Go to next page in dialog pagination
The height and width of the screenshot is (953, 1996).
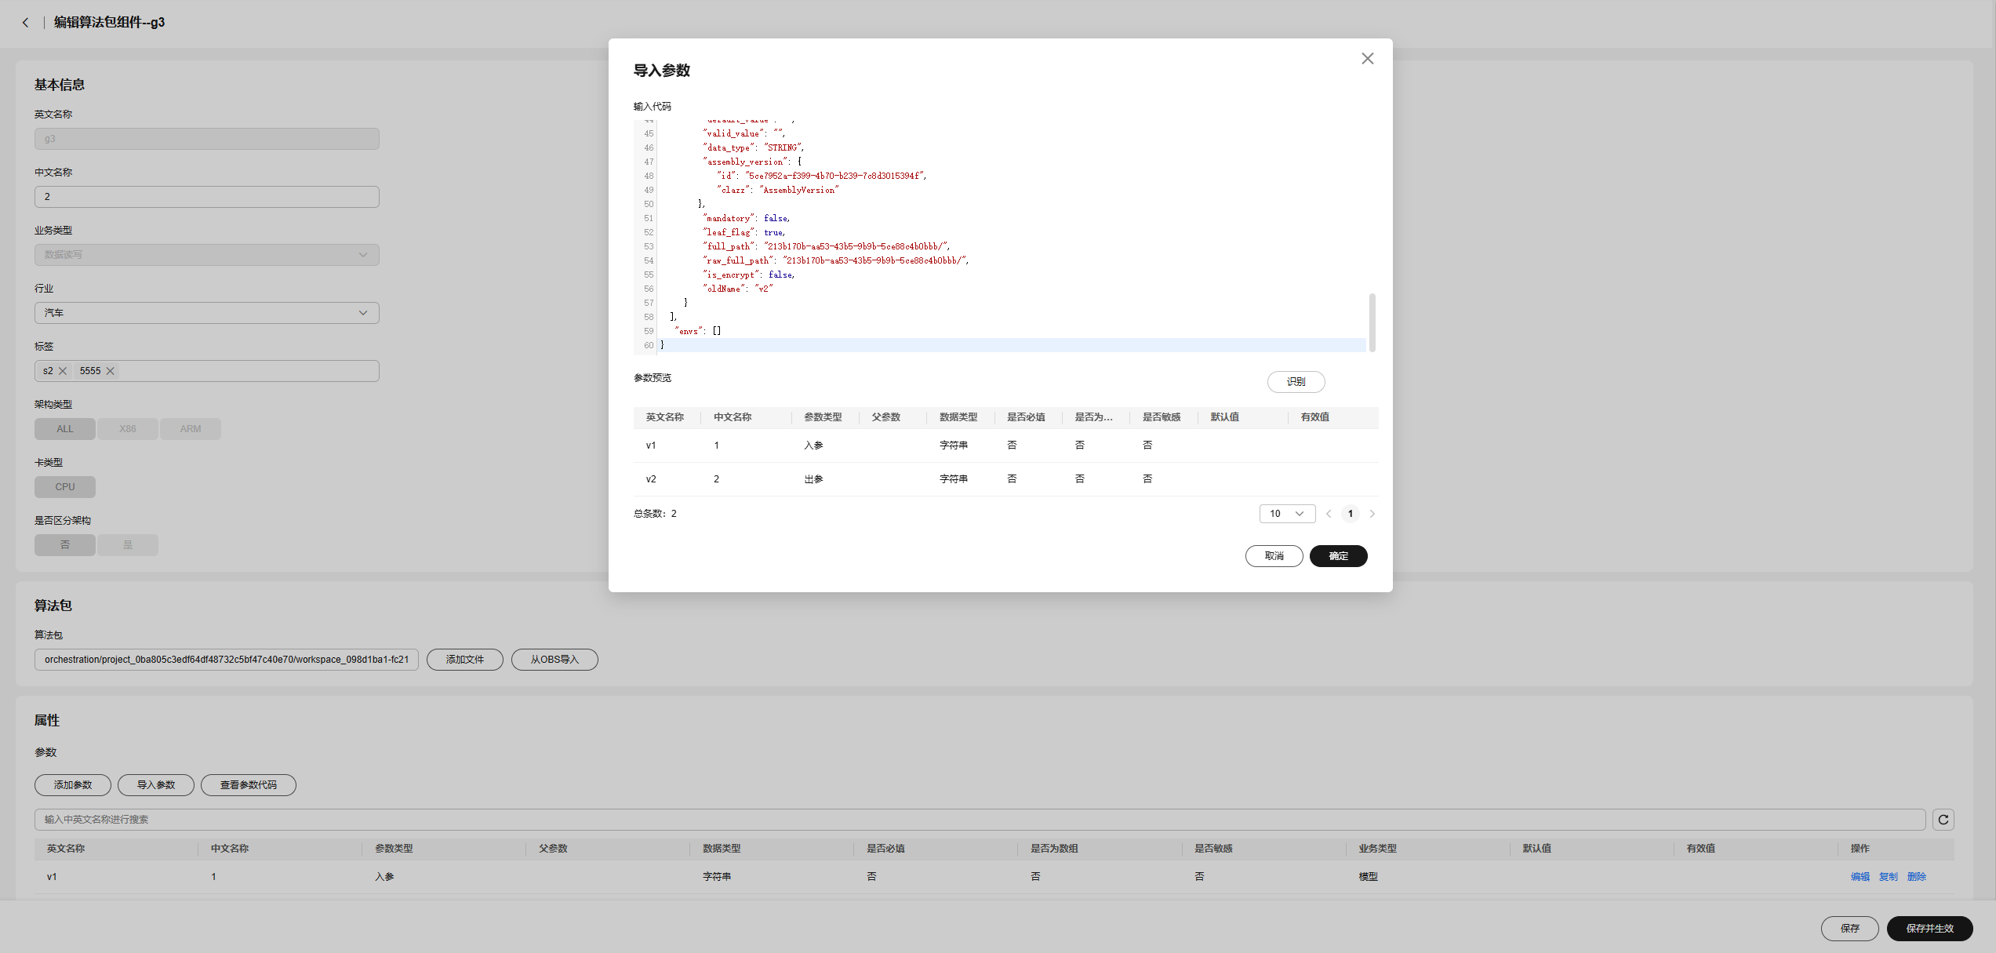coord(1372,514)
